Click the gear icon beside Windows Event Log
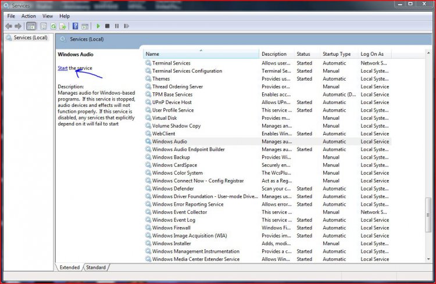This screenshot has width=436, height=284. coord(148,220)
